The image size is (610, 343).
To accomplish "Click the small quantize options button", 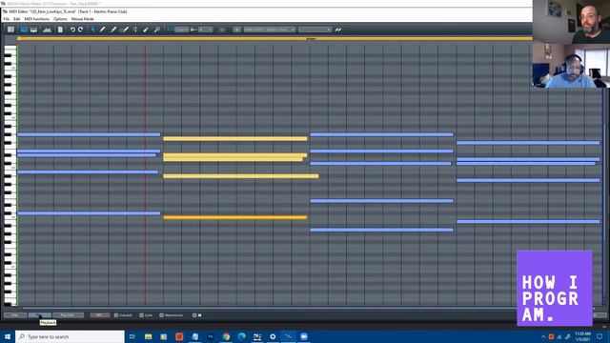I will pyautogui.click(x=222, y=30).
